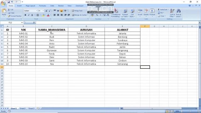Decrease the font size with Shrink Font
Viewport: 201px width, 113px height.
point(50,11)
